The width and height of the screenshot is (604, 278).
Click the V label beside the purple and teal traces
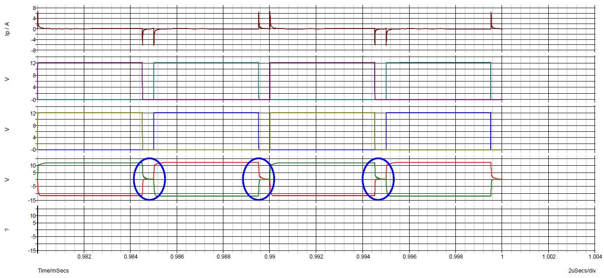(7, 79)
